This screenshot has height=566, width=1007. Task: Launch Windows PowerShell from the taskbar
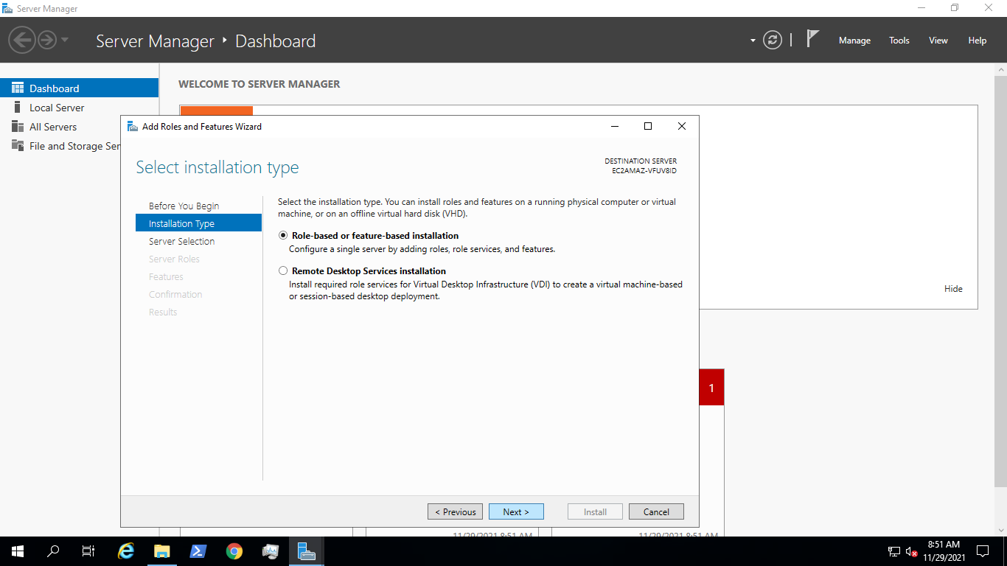click(198, 551)
